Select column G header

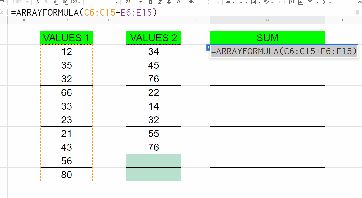point(267,20)
